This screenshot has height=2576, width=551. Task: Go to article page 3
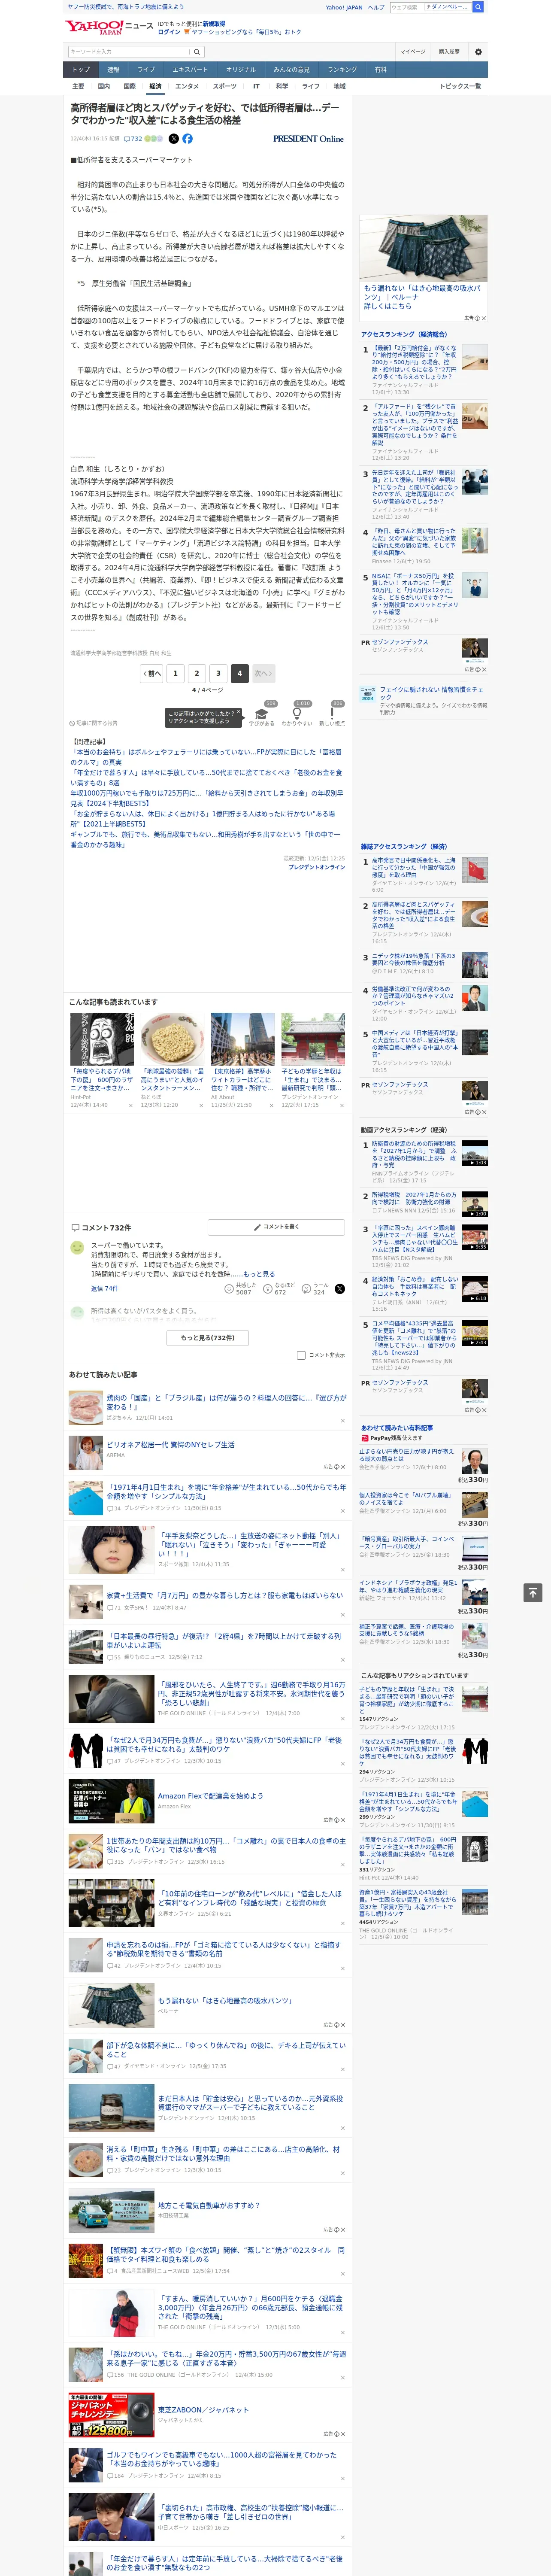[x=218, y=673]
